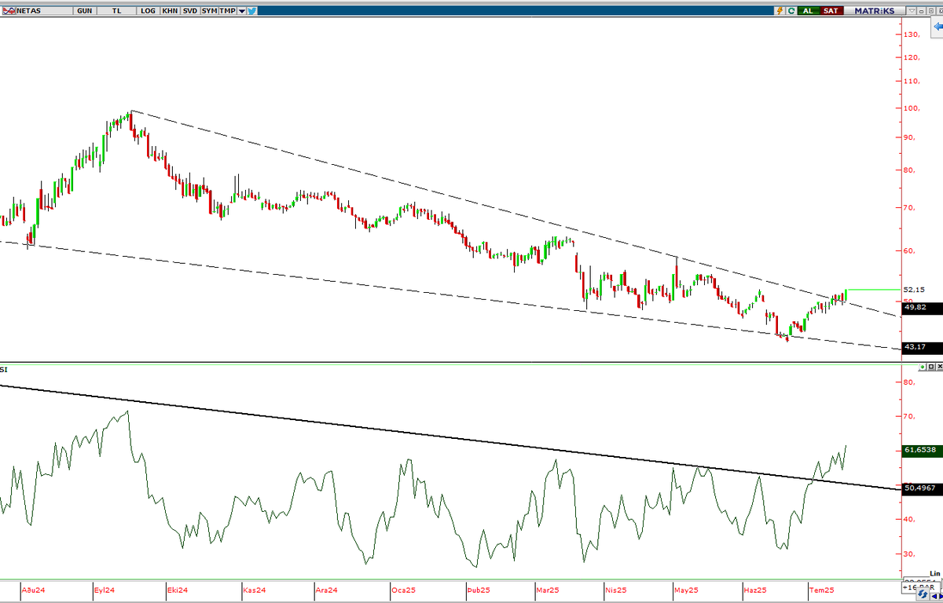
Task: Toggle the TMP option
Action: [227, 11]
